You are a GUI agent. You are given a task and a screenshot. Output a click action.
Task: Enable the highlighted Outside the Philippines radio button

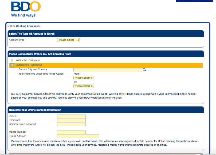coord(12,65)
